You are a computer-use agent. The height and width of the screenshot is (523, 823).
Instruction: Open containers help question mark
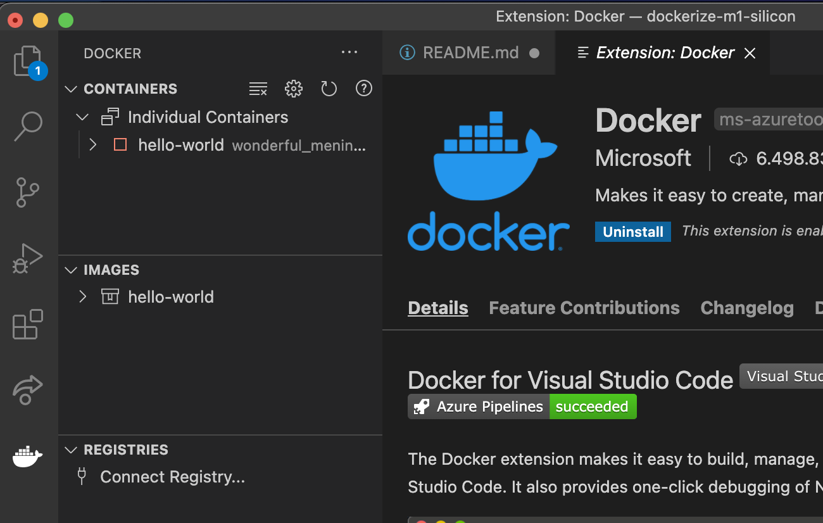[364, 88]
